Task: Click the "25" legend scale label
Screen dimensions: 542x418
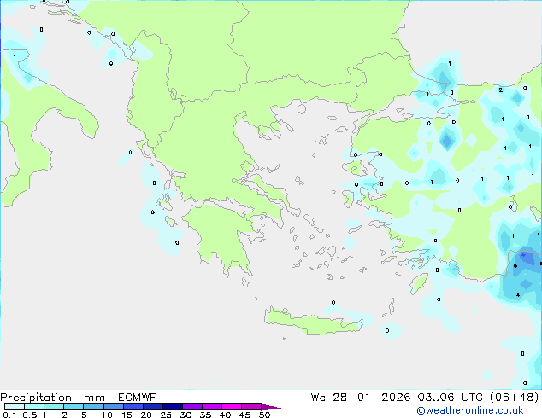Action: click(x=166, y=415)
